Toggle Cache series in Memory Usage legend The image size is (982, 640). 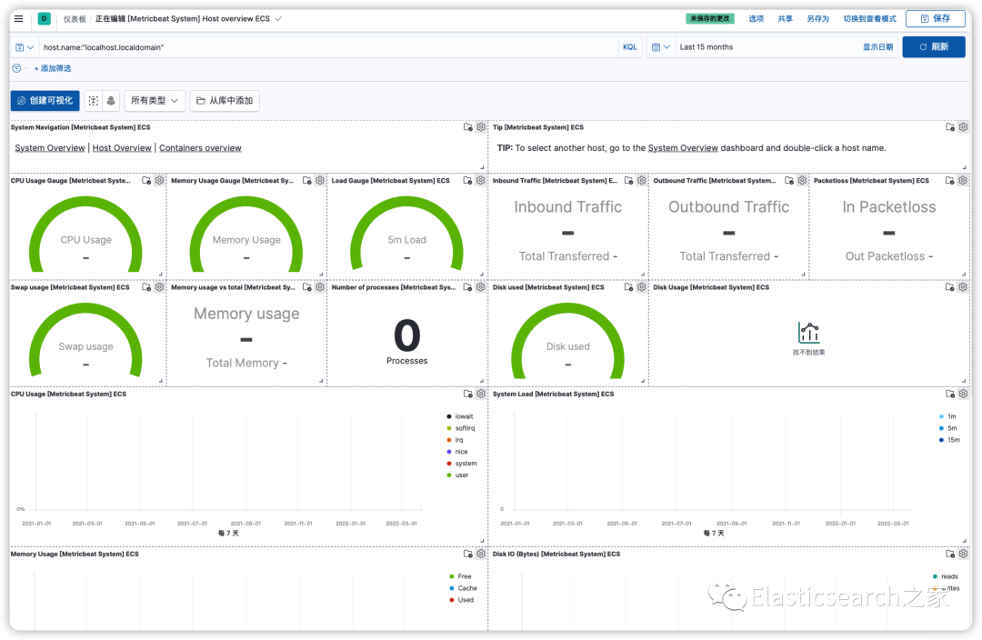click(463, 588)
